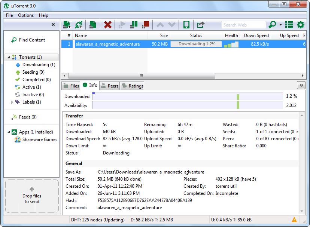The height and width of the screenshot is (227, 310).
Task: Select Labels (1) in sidebar
Action: coord(31,102)
